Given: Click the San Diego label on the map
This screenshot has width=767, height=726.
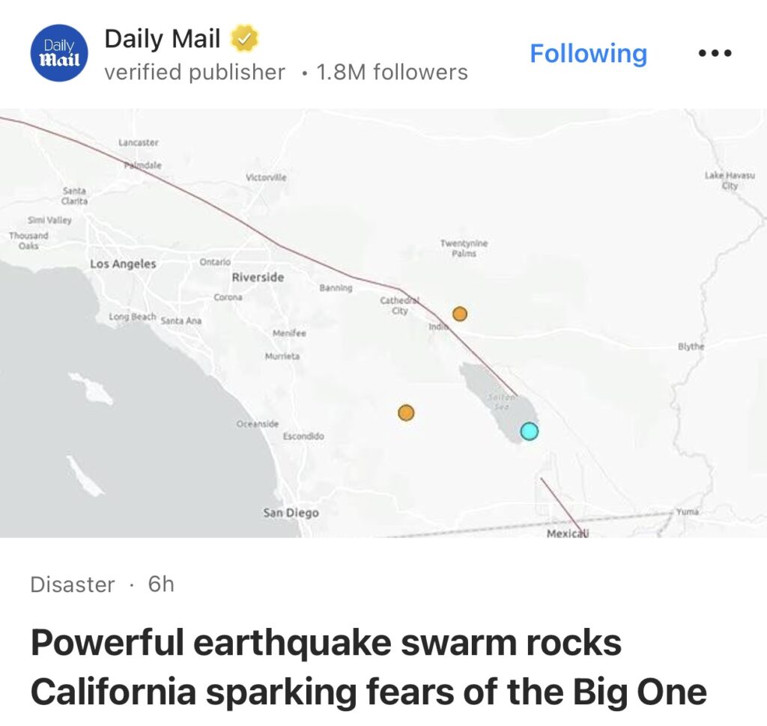Looking at the screenshot, I should 291,513.
